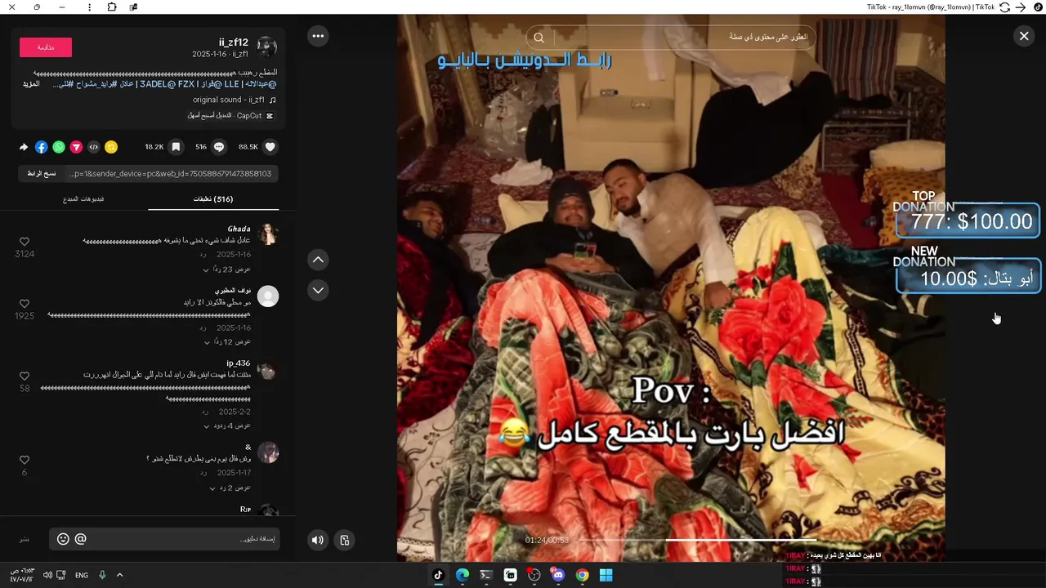This screenshot has width=1046, height=588.
Task: Share the video to WhatsApp
Action: 59,147
